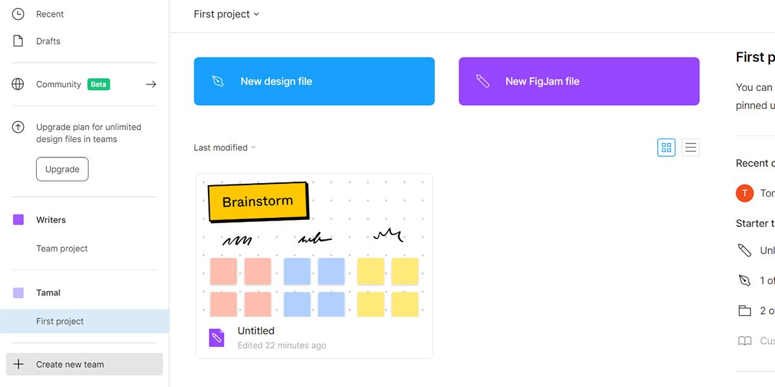The height and width of the screenshot is (387, 775).
Task: Click the plus icon for Create new team
Action: point(18,364)
